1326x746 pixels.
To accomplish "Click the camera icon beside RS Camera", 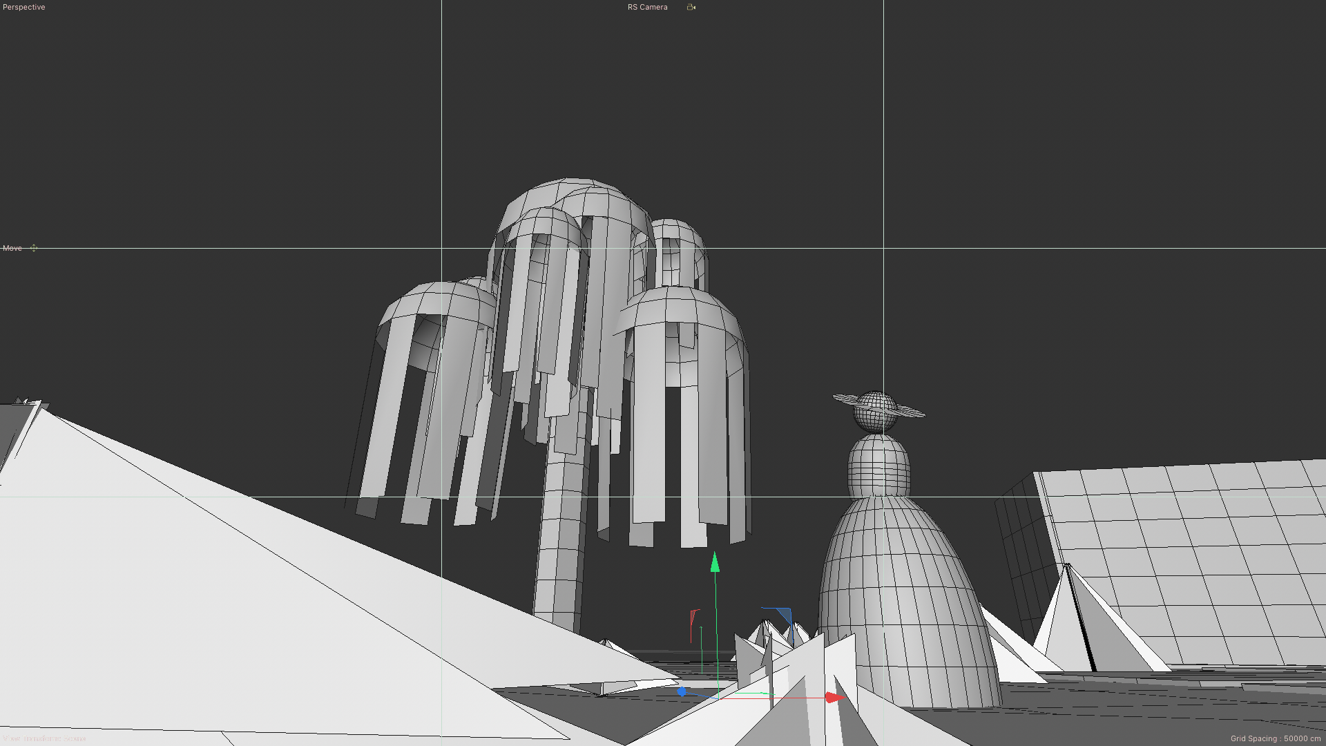I will click(x=691, y=7).
